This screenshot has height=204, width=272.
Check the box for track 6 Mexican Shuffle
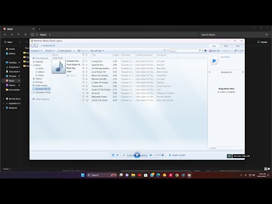click(x=83, y=79)
